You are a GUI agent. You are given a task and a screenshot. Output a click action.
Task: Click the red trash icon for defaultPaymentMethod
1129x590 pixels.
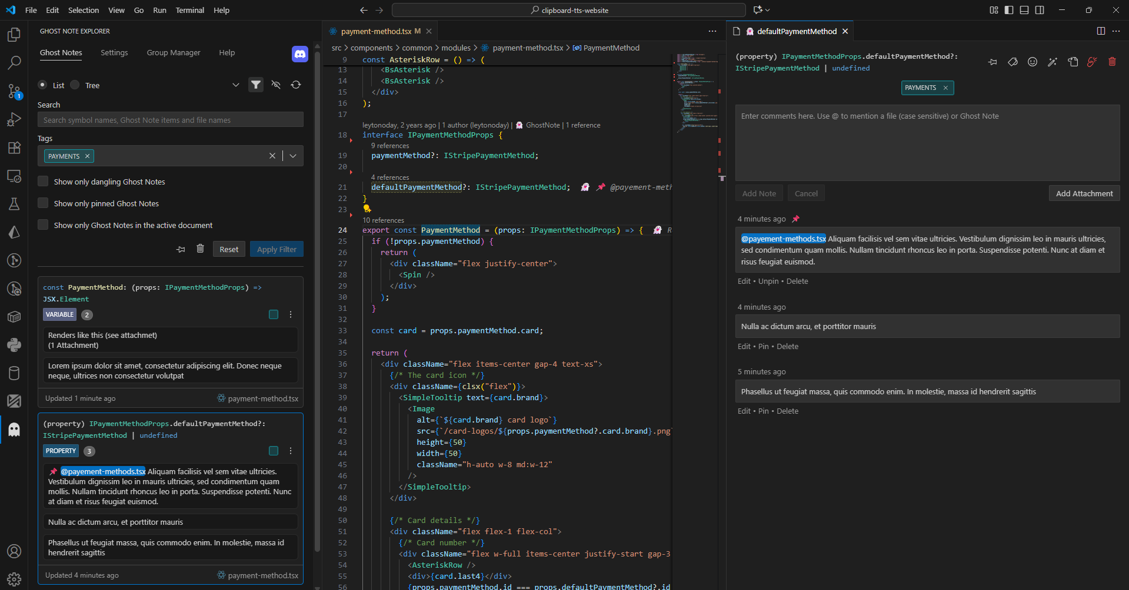(1112, 62)
